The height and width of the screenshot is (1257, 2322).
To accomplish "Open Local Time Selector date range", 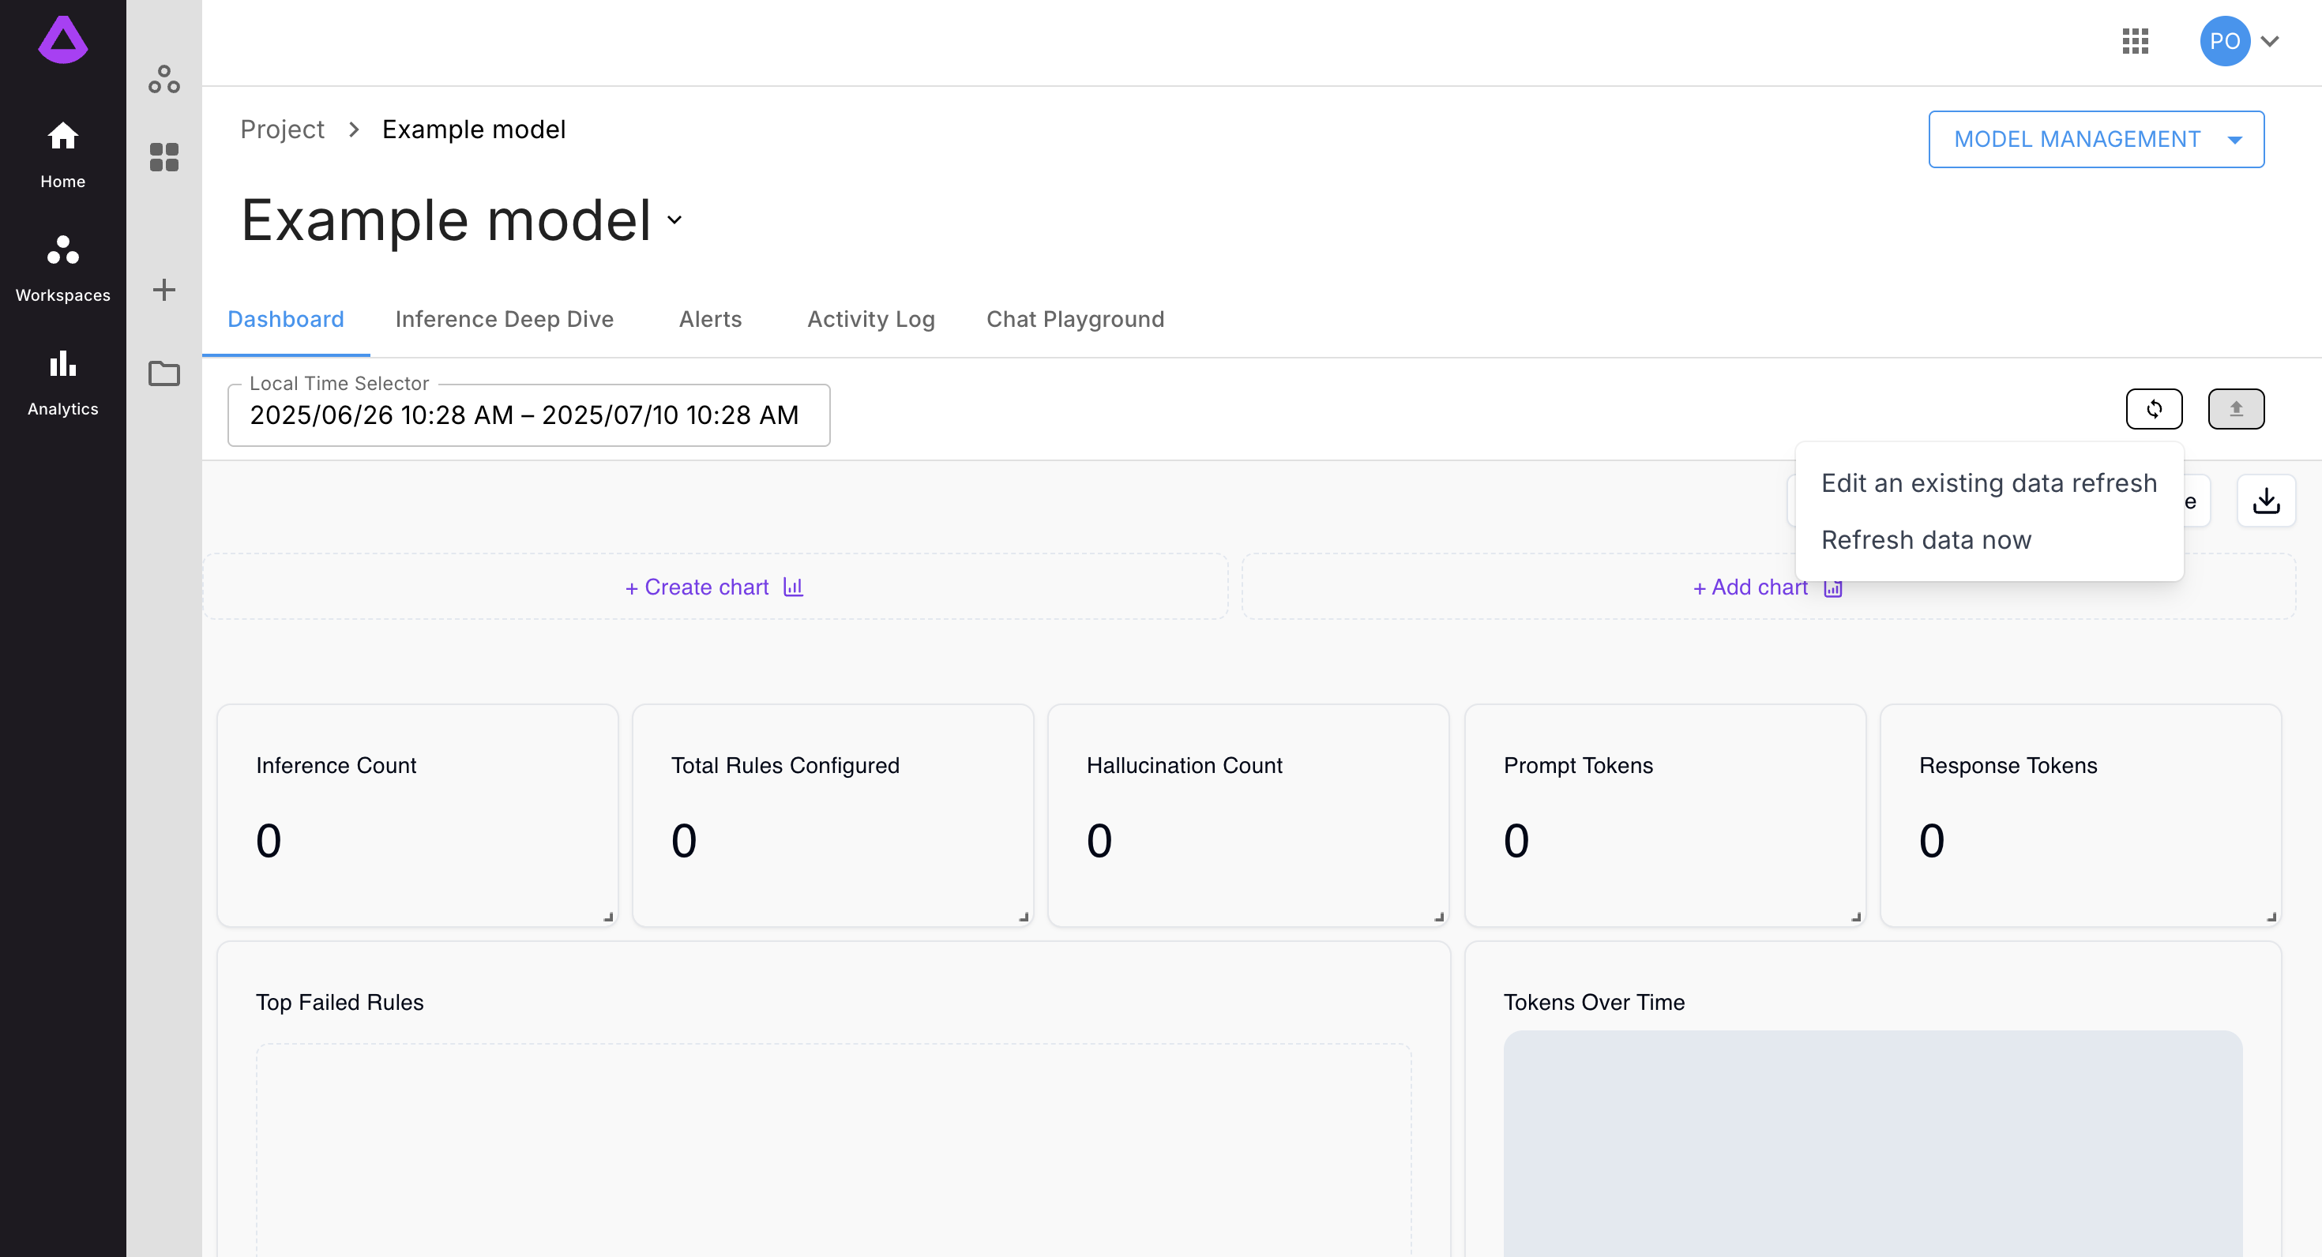I will (529, 415).
